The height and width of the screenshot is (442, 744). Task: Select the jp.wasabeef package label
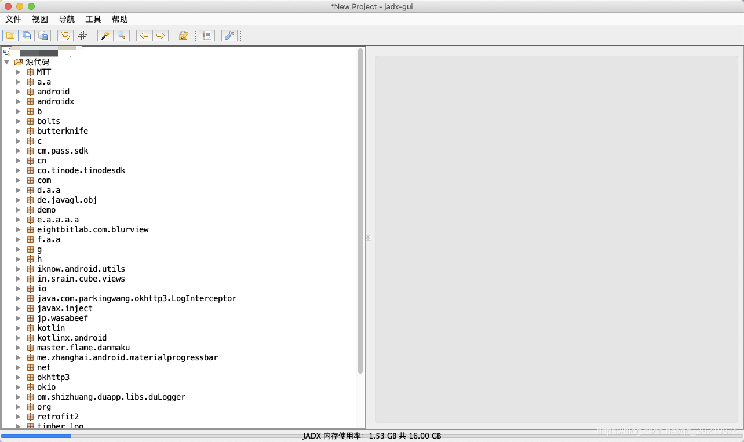pos(63,318)
